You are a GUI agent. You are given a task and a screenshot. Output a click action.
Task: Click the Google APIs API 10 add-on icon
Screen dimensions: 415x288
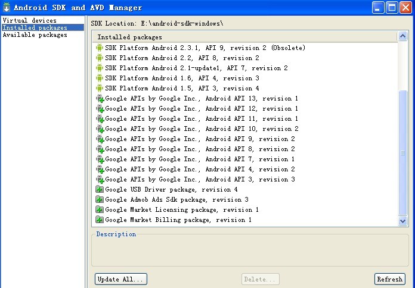[100, 129]
